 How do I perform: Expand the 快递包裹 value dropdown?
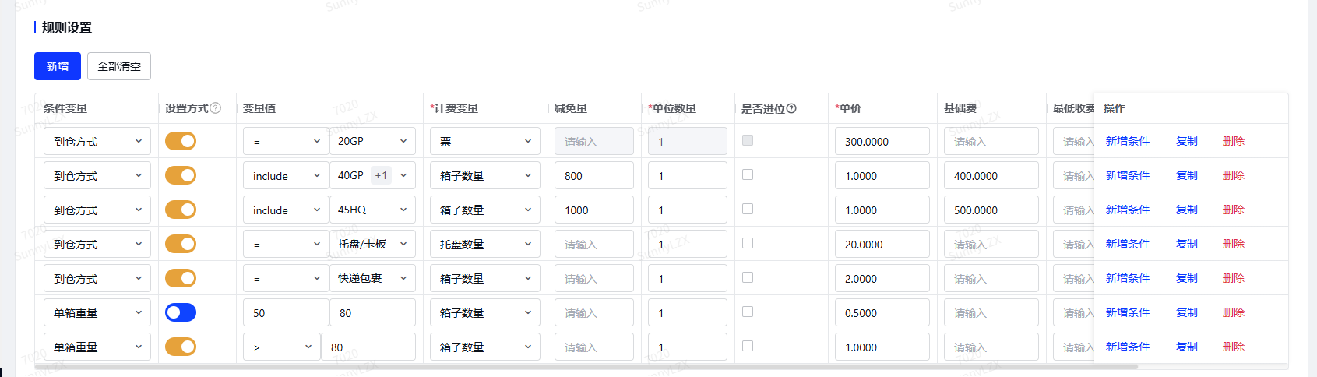coord(372,278)
